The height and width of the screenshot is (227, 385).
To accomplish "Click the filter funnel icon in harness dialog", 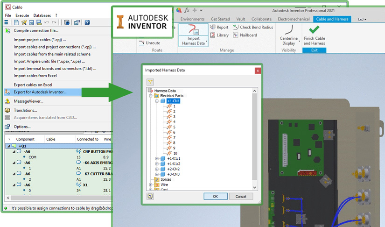I will pos(150,82).
